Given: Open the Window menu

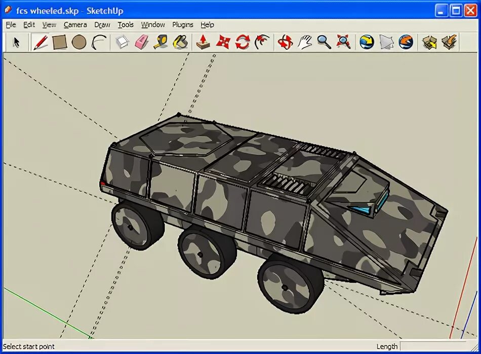Looking at the screenshot, I should pos(153,24).
